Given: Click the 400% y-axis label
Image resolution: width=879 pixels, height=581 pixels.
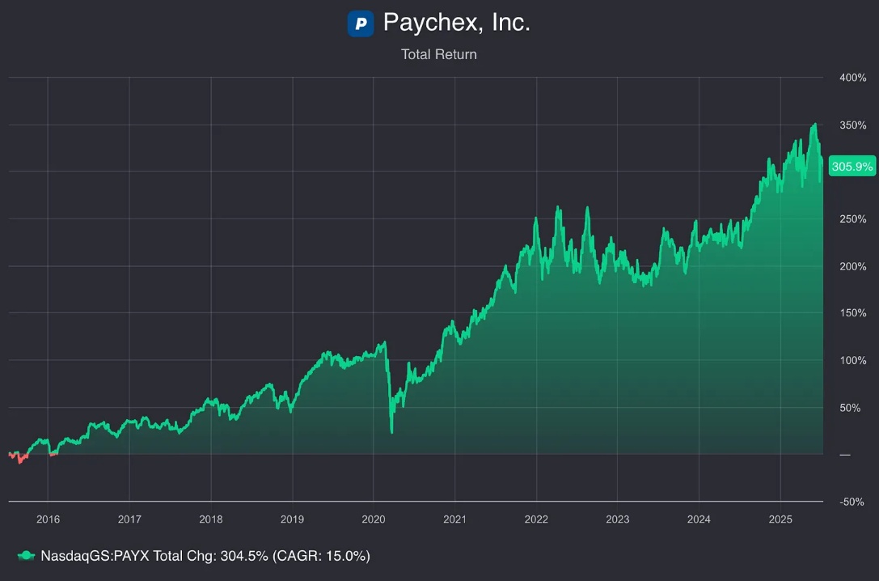Looking at the screenshot, I should 852,78.
